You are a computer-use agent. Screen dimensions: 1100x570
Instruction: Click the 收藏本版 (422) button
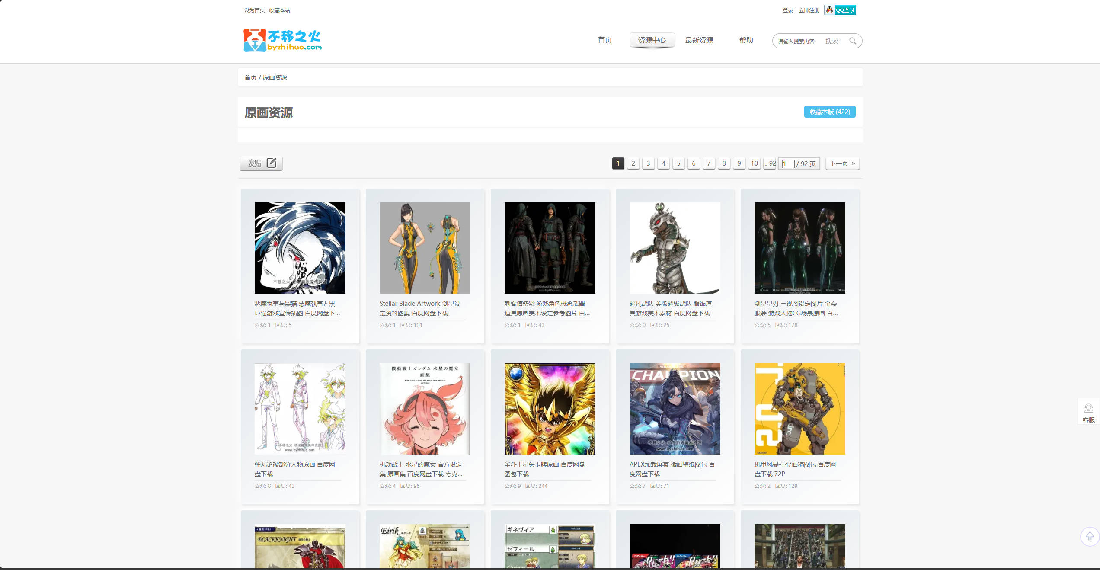point(829,112)
